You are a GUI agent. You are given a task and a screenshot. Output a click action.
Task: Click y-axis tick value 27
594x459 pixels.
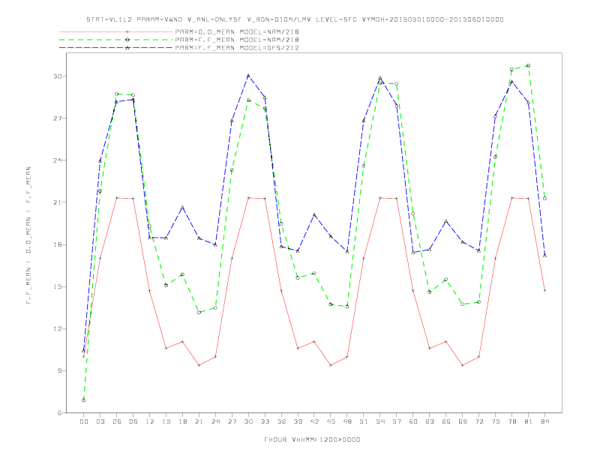click(57, 118)
